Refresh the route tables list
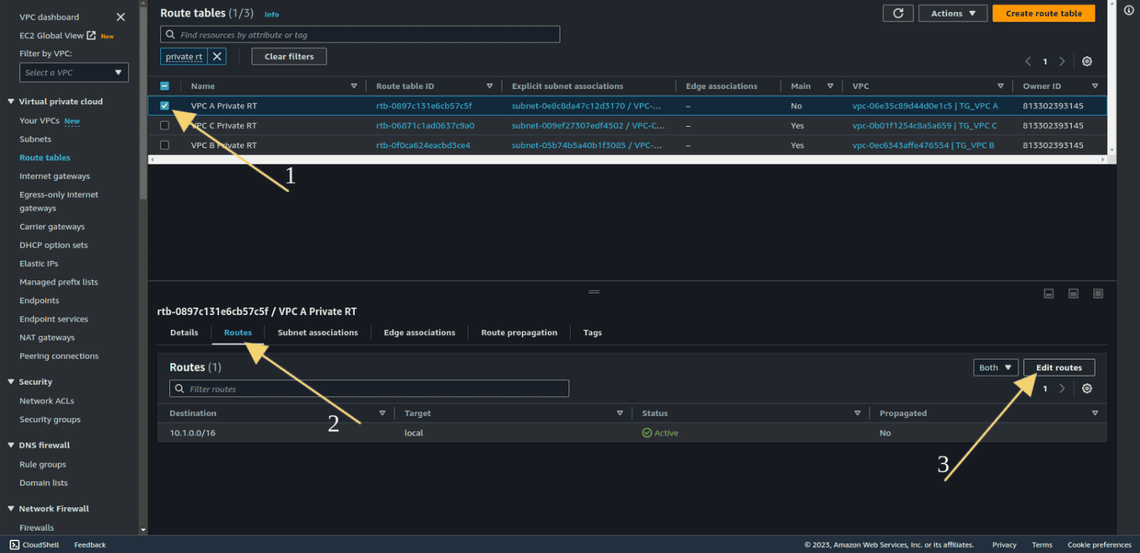Viewport: 1140px width, 553px height. pyautogui.click(x=898, y=13)
